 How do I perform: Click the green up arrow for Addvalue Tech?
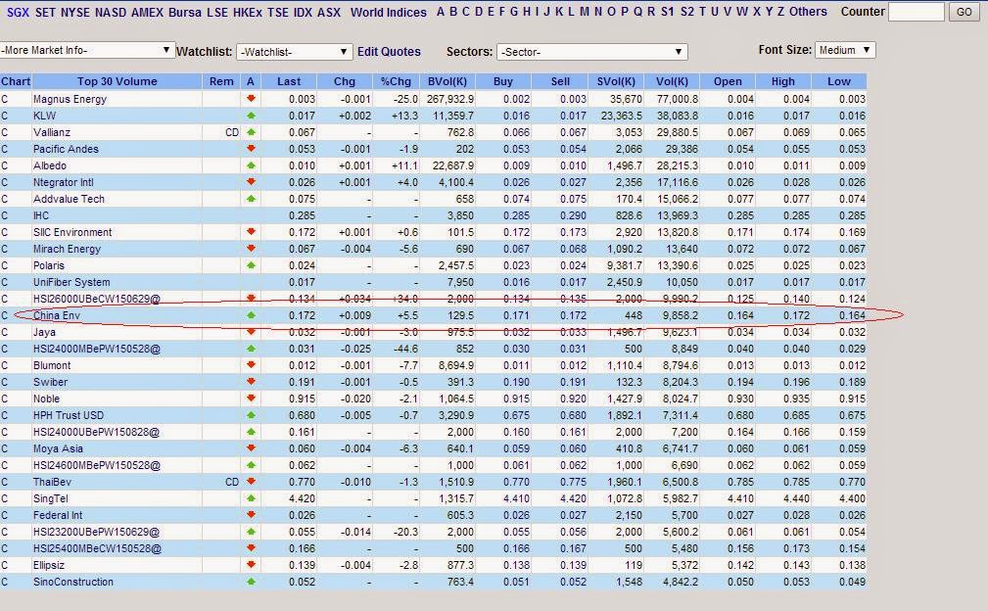pyautogui.click(x=251, y=199)
